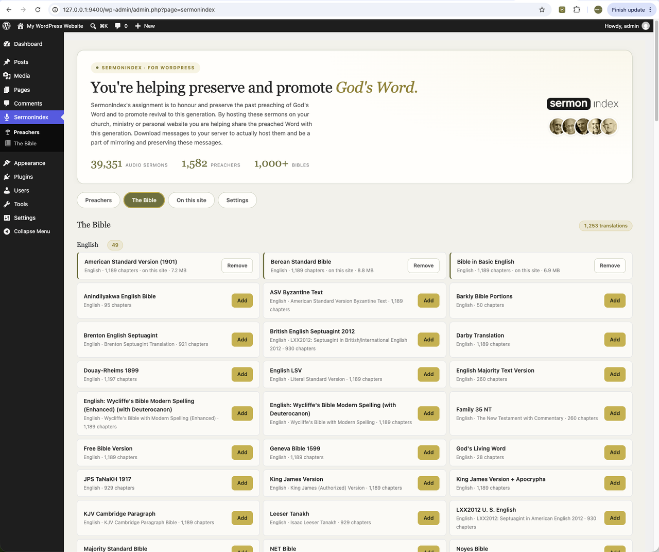659x552 pixels.
Task: Open comments bubble in admin bar
Action: pyautogui.click(x=118, y=26)
